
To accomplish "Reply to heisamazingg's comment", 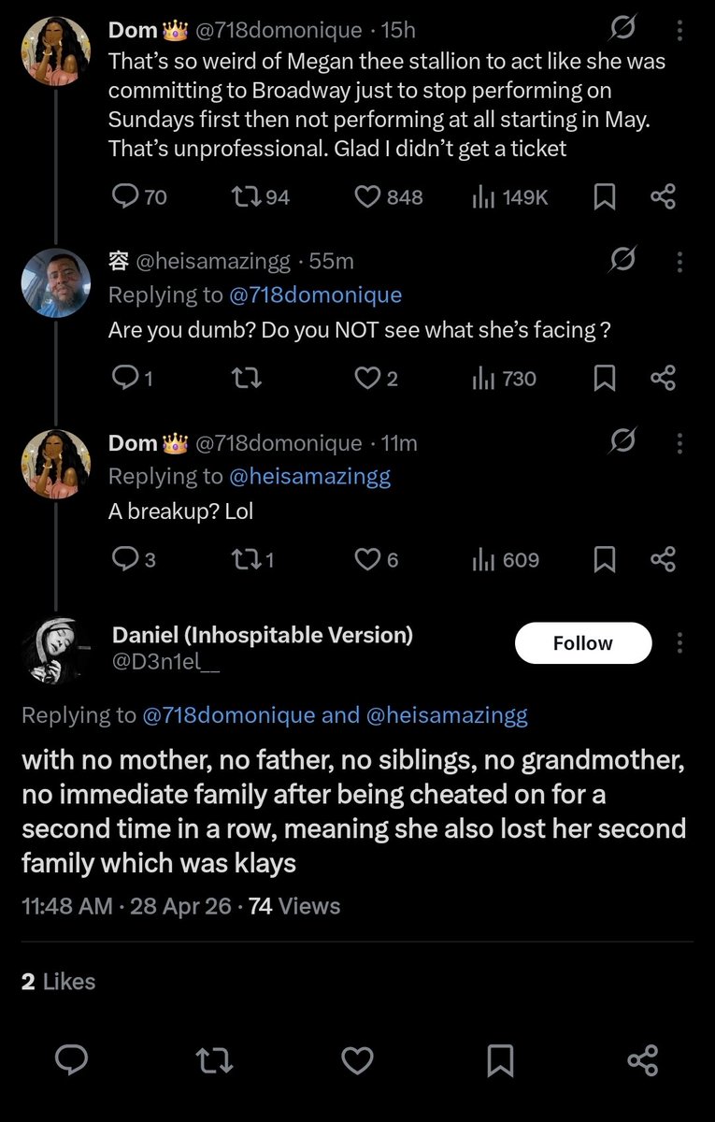I will [123, 378].
